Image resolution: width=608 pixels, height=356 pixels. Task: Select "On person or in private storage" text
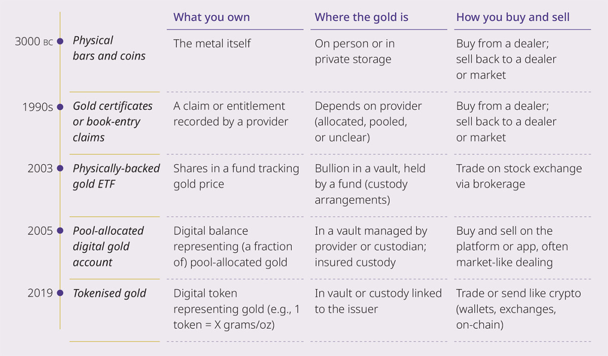354,51
